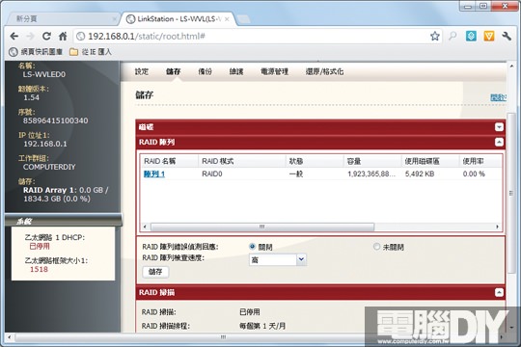Go to the Home page icon
The image size is (521, 347).
pos(63,37)
